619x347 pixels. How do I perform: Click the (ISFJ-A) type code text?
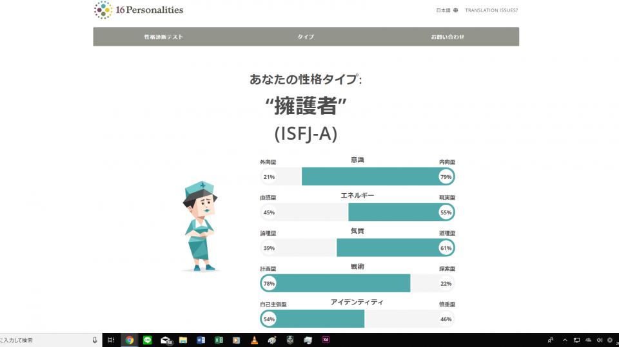click(x=306, y=133)
